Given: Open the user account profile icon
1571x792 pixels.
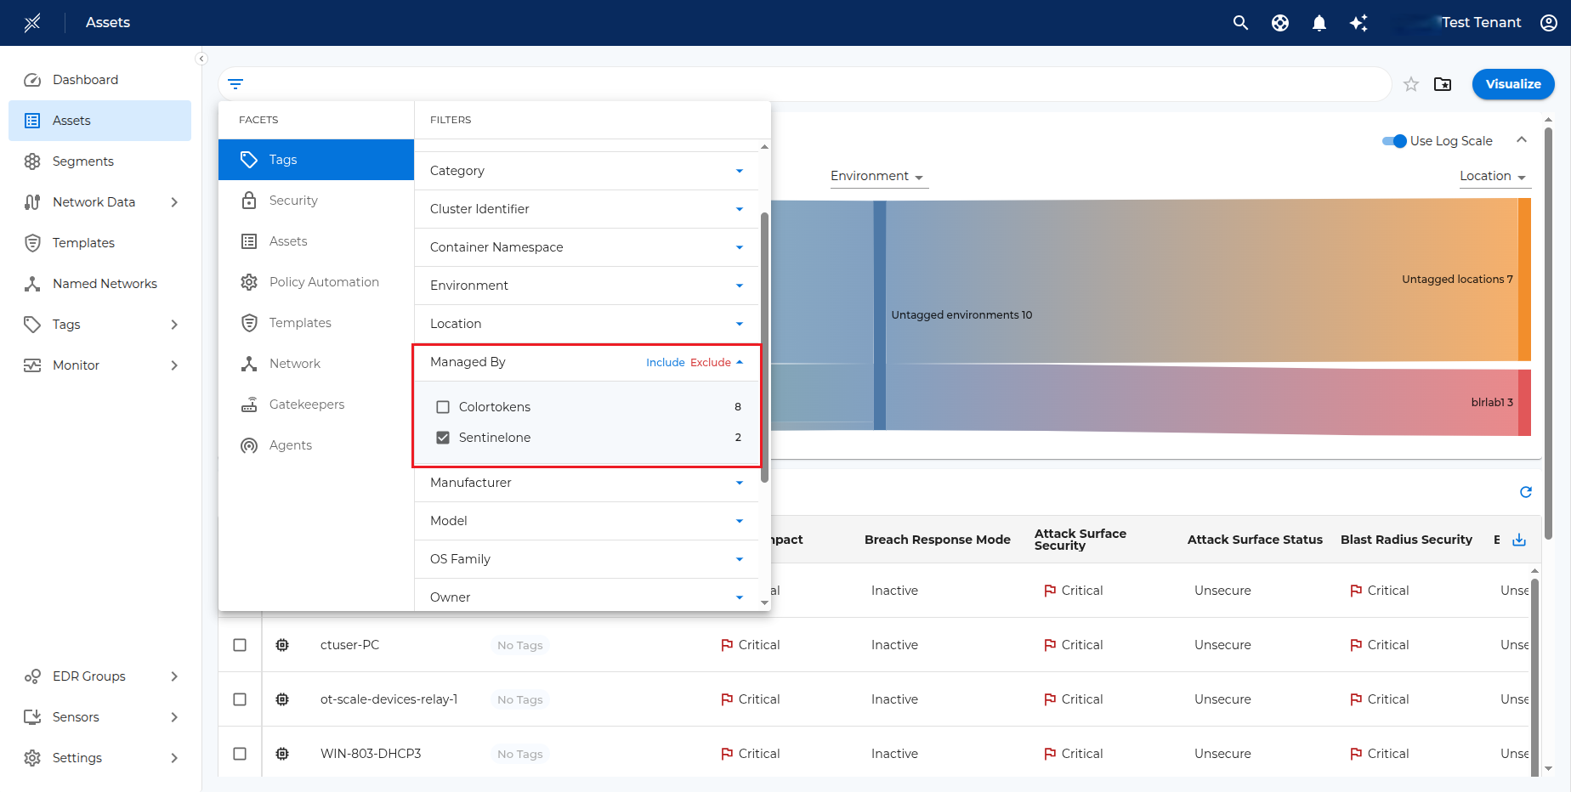Looking at the screenshot, I should pyautogui.click(x=1548, y=23).
